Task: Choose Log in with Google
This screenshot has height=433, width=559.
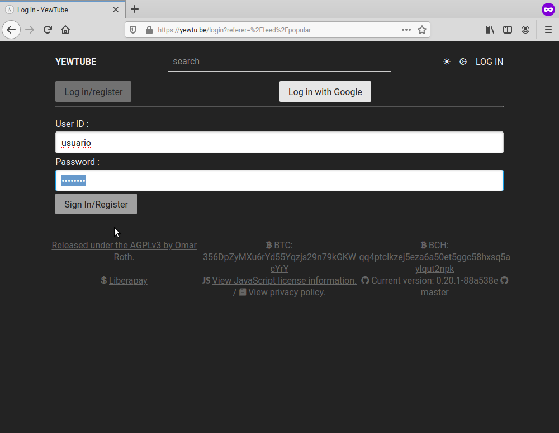Action: [325, 92]
